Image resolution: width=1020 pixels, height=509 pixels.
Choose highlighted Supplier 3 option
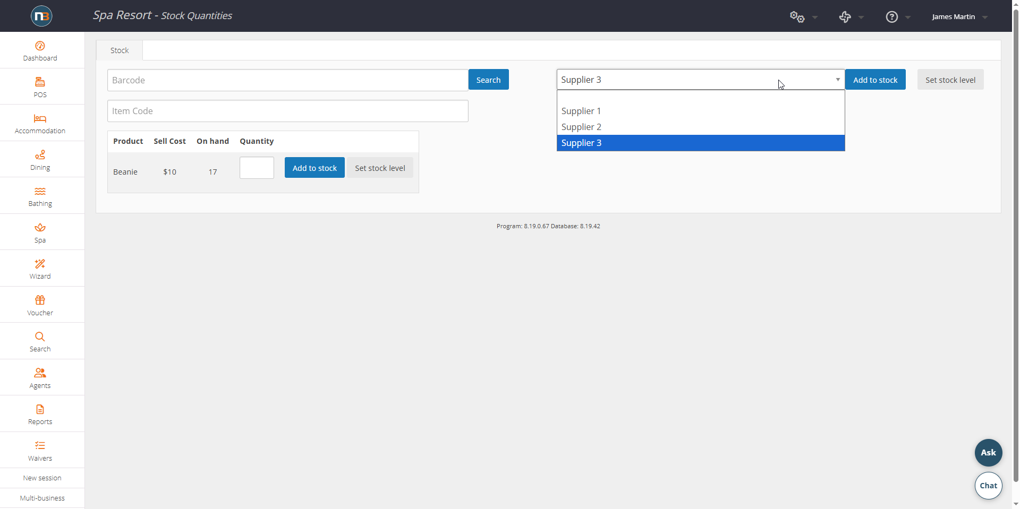pyautogui.click(x=701, y=143)
